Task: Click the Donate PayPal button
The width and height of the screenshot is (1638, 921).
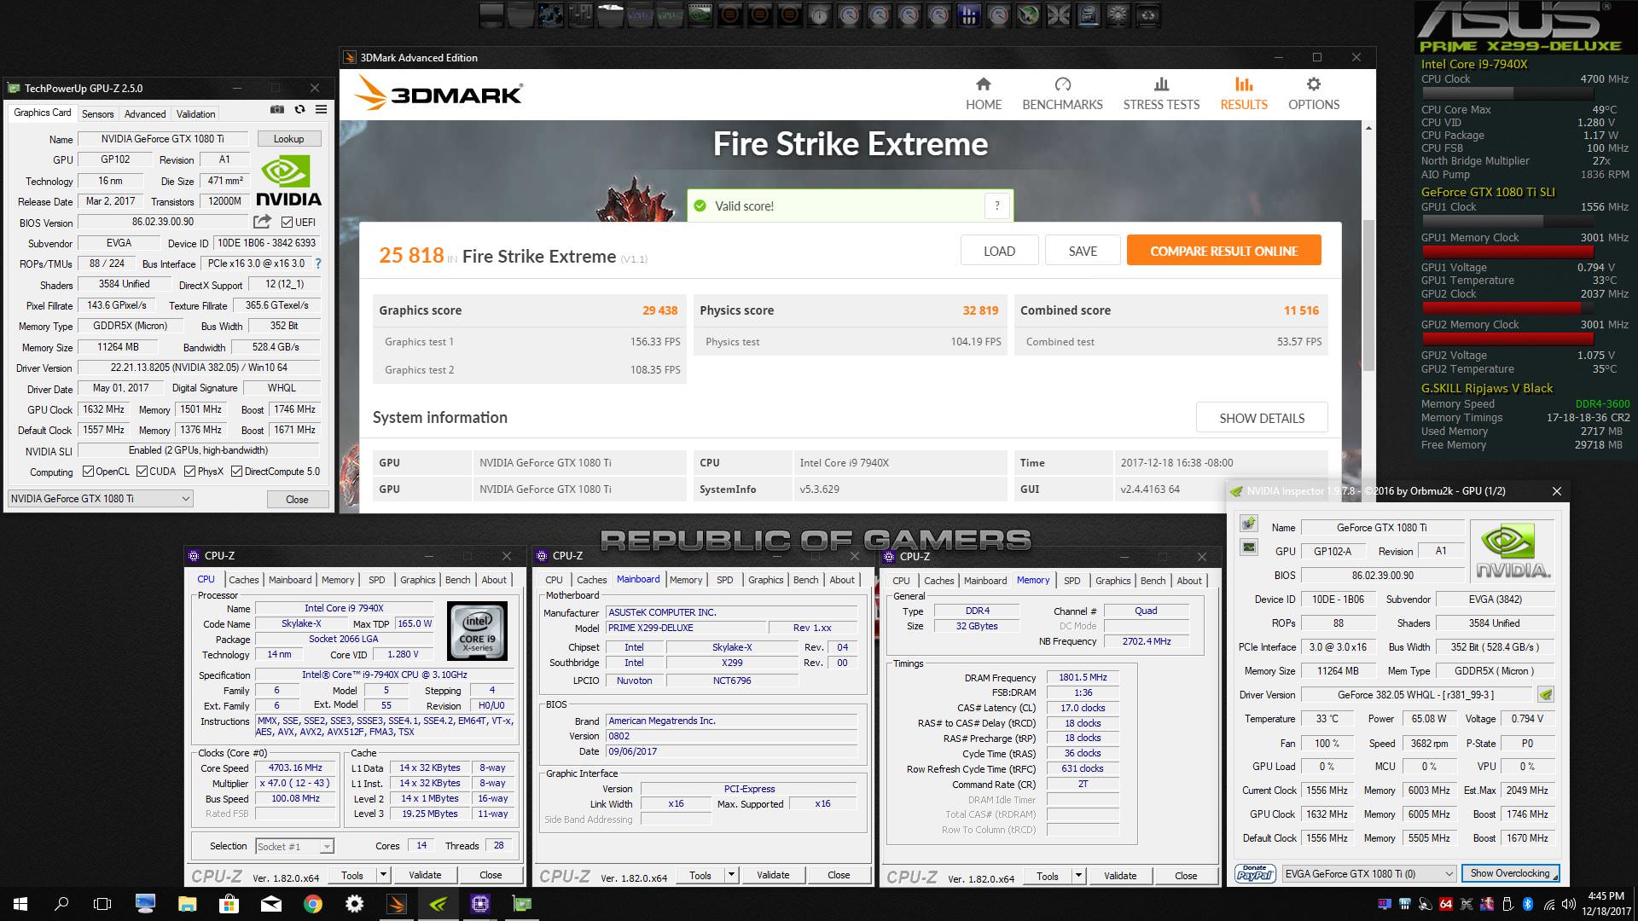Action: click(x=1255, y=873)
